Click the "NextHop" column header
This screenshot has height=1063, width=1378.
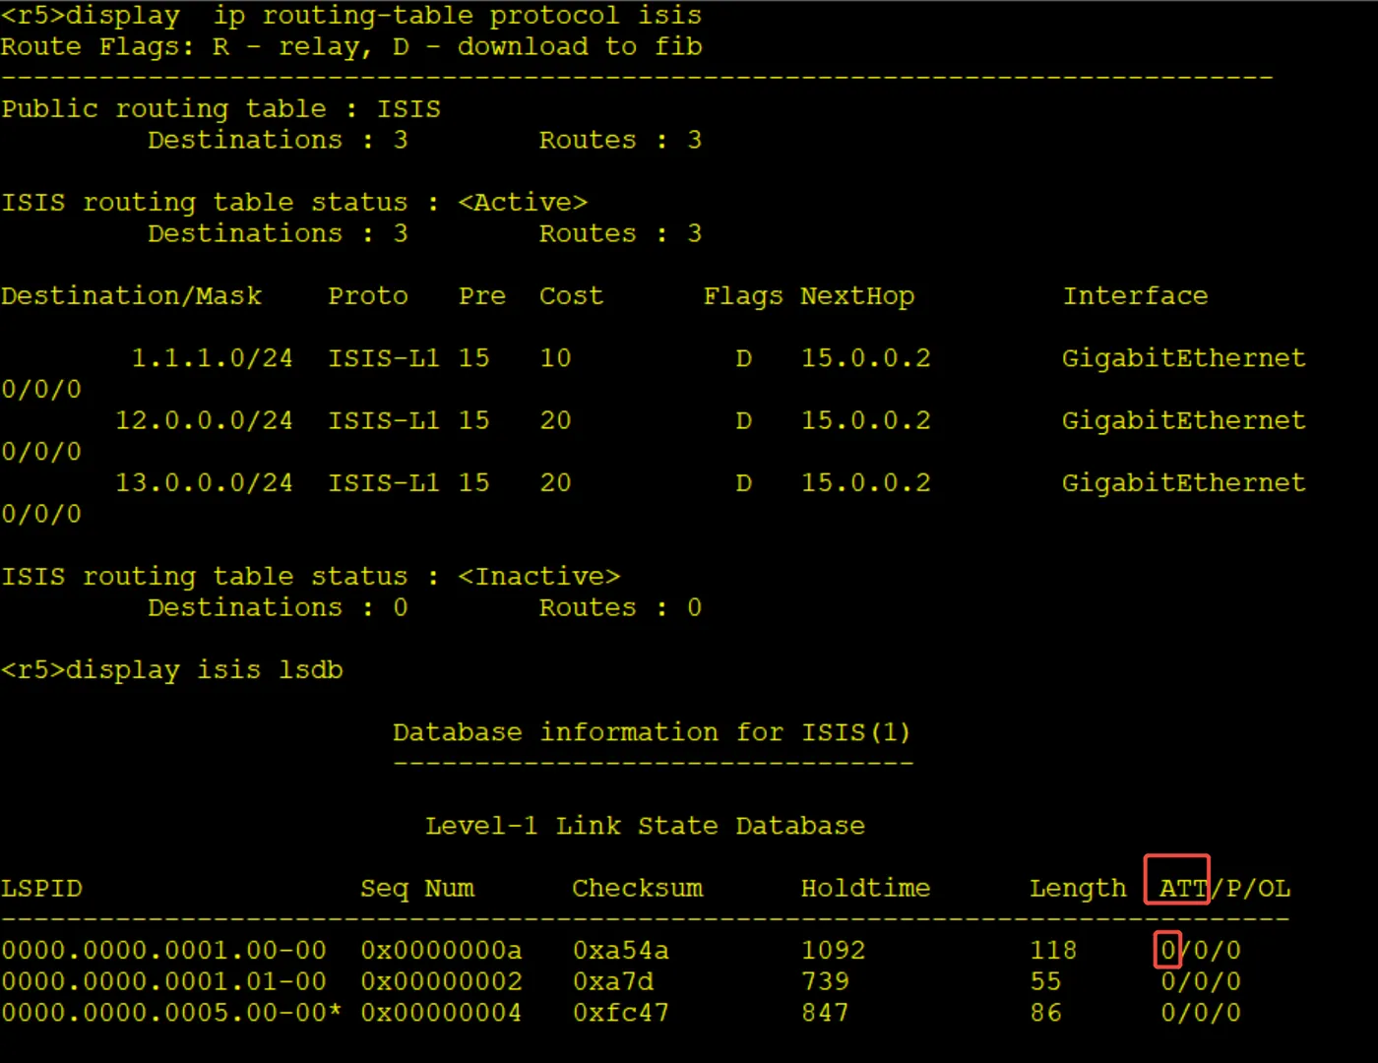click(857, 296)
